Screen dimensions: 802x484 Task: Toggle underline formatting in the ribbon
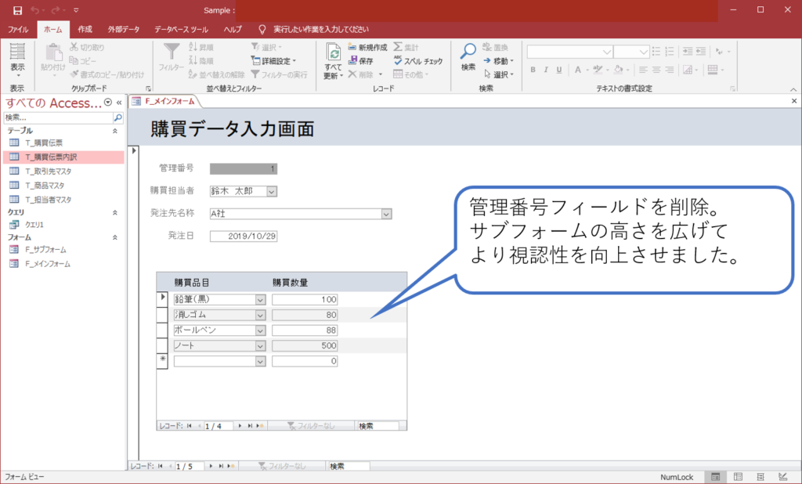point(560,69)
